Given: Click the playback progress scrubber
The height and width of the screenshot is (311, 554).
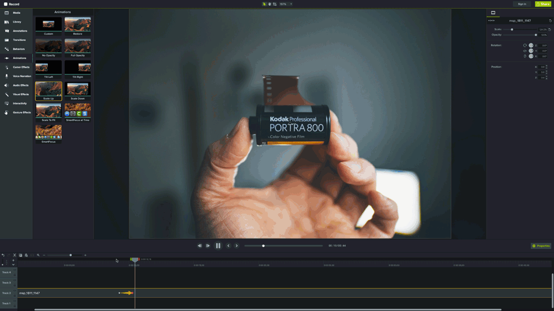Looking at the screenshot, I should point(263,246).
